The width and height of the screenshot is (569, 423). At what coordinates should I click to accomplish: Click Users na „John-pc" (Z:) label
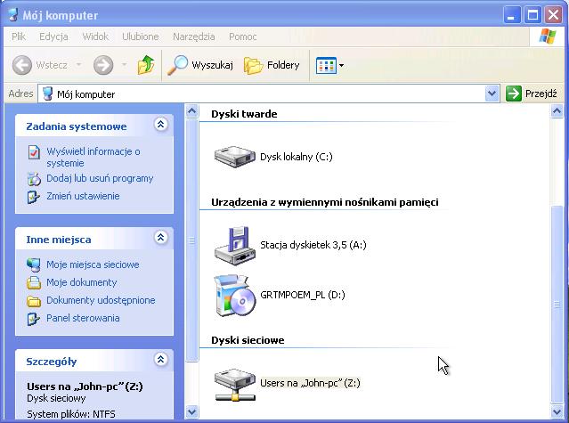point(310,383)
